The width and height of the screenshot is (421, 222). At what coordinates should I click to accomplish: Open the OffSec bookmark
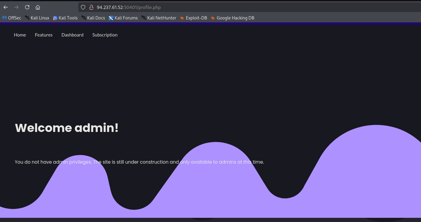pyautogui.click(x=12, y=18)
